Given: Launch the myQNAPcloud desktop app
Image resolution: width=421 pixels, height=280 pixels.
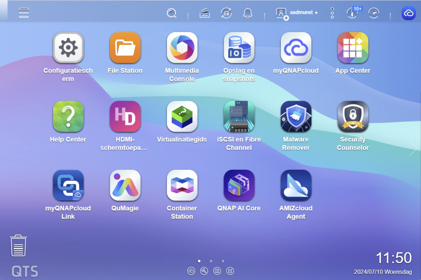Looking at the screenshot, I should [296, 48].
